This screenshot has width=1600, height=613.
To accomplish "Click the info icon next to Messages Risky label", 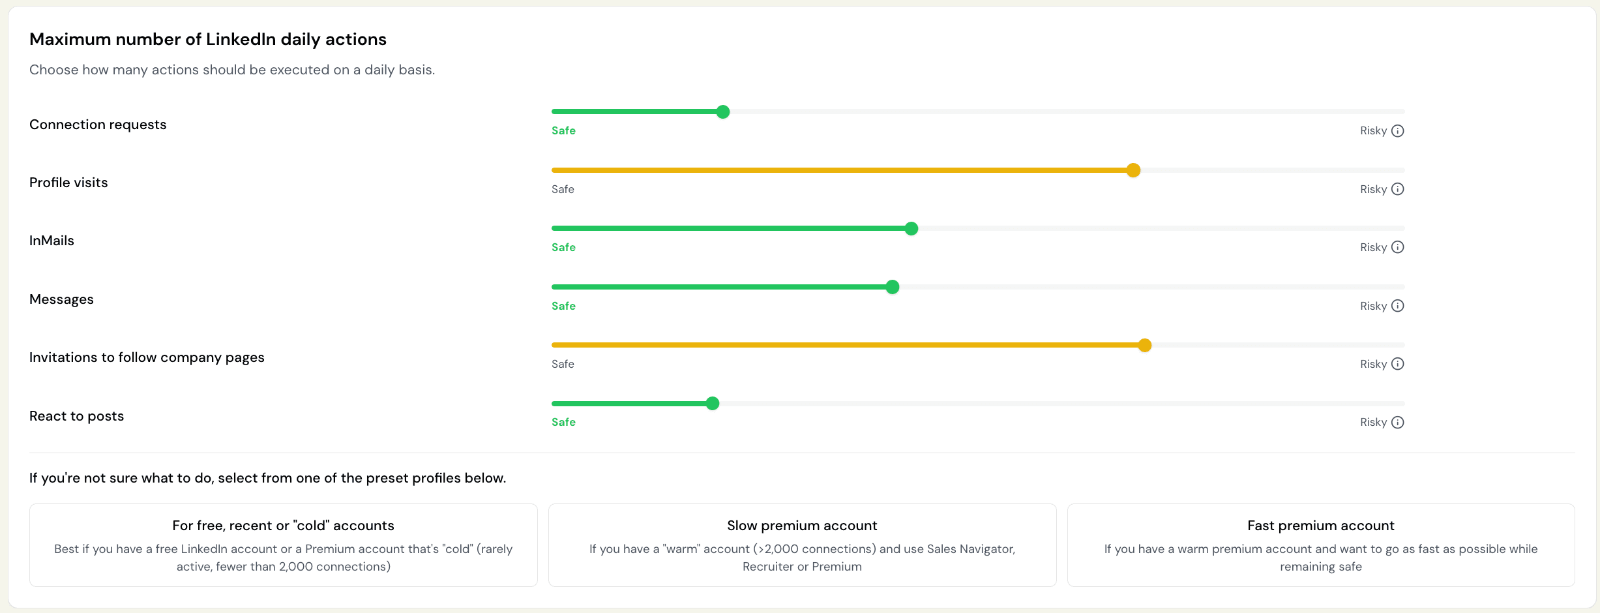I will [x=1397, y=305].
